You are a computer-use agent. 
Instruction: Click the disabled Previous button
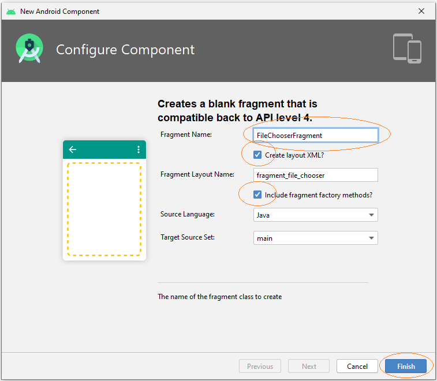pyautogui.click(x=260, y=366)
